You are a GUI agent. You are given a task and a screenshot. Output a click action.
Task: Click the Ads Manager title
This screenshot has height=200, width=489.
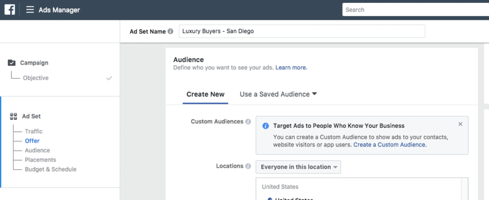(59, 10)
